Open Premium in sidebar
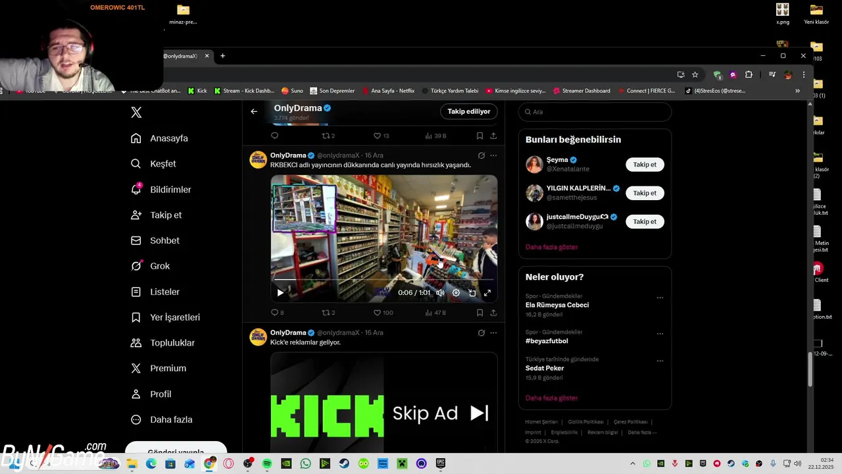Viewport: 842px width, 474px height. (x=159, y=369)
